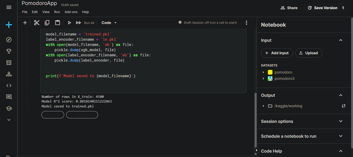This screenshot has width=353, height=157.
Task: Collapse the Input section chevron
Action: (x=341, y=40)
